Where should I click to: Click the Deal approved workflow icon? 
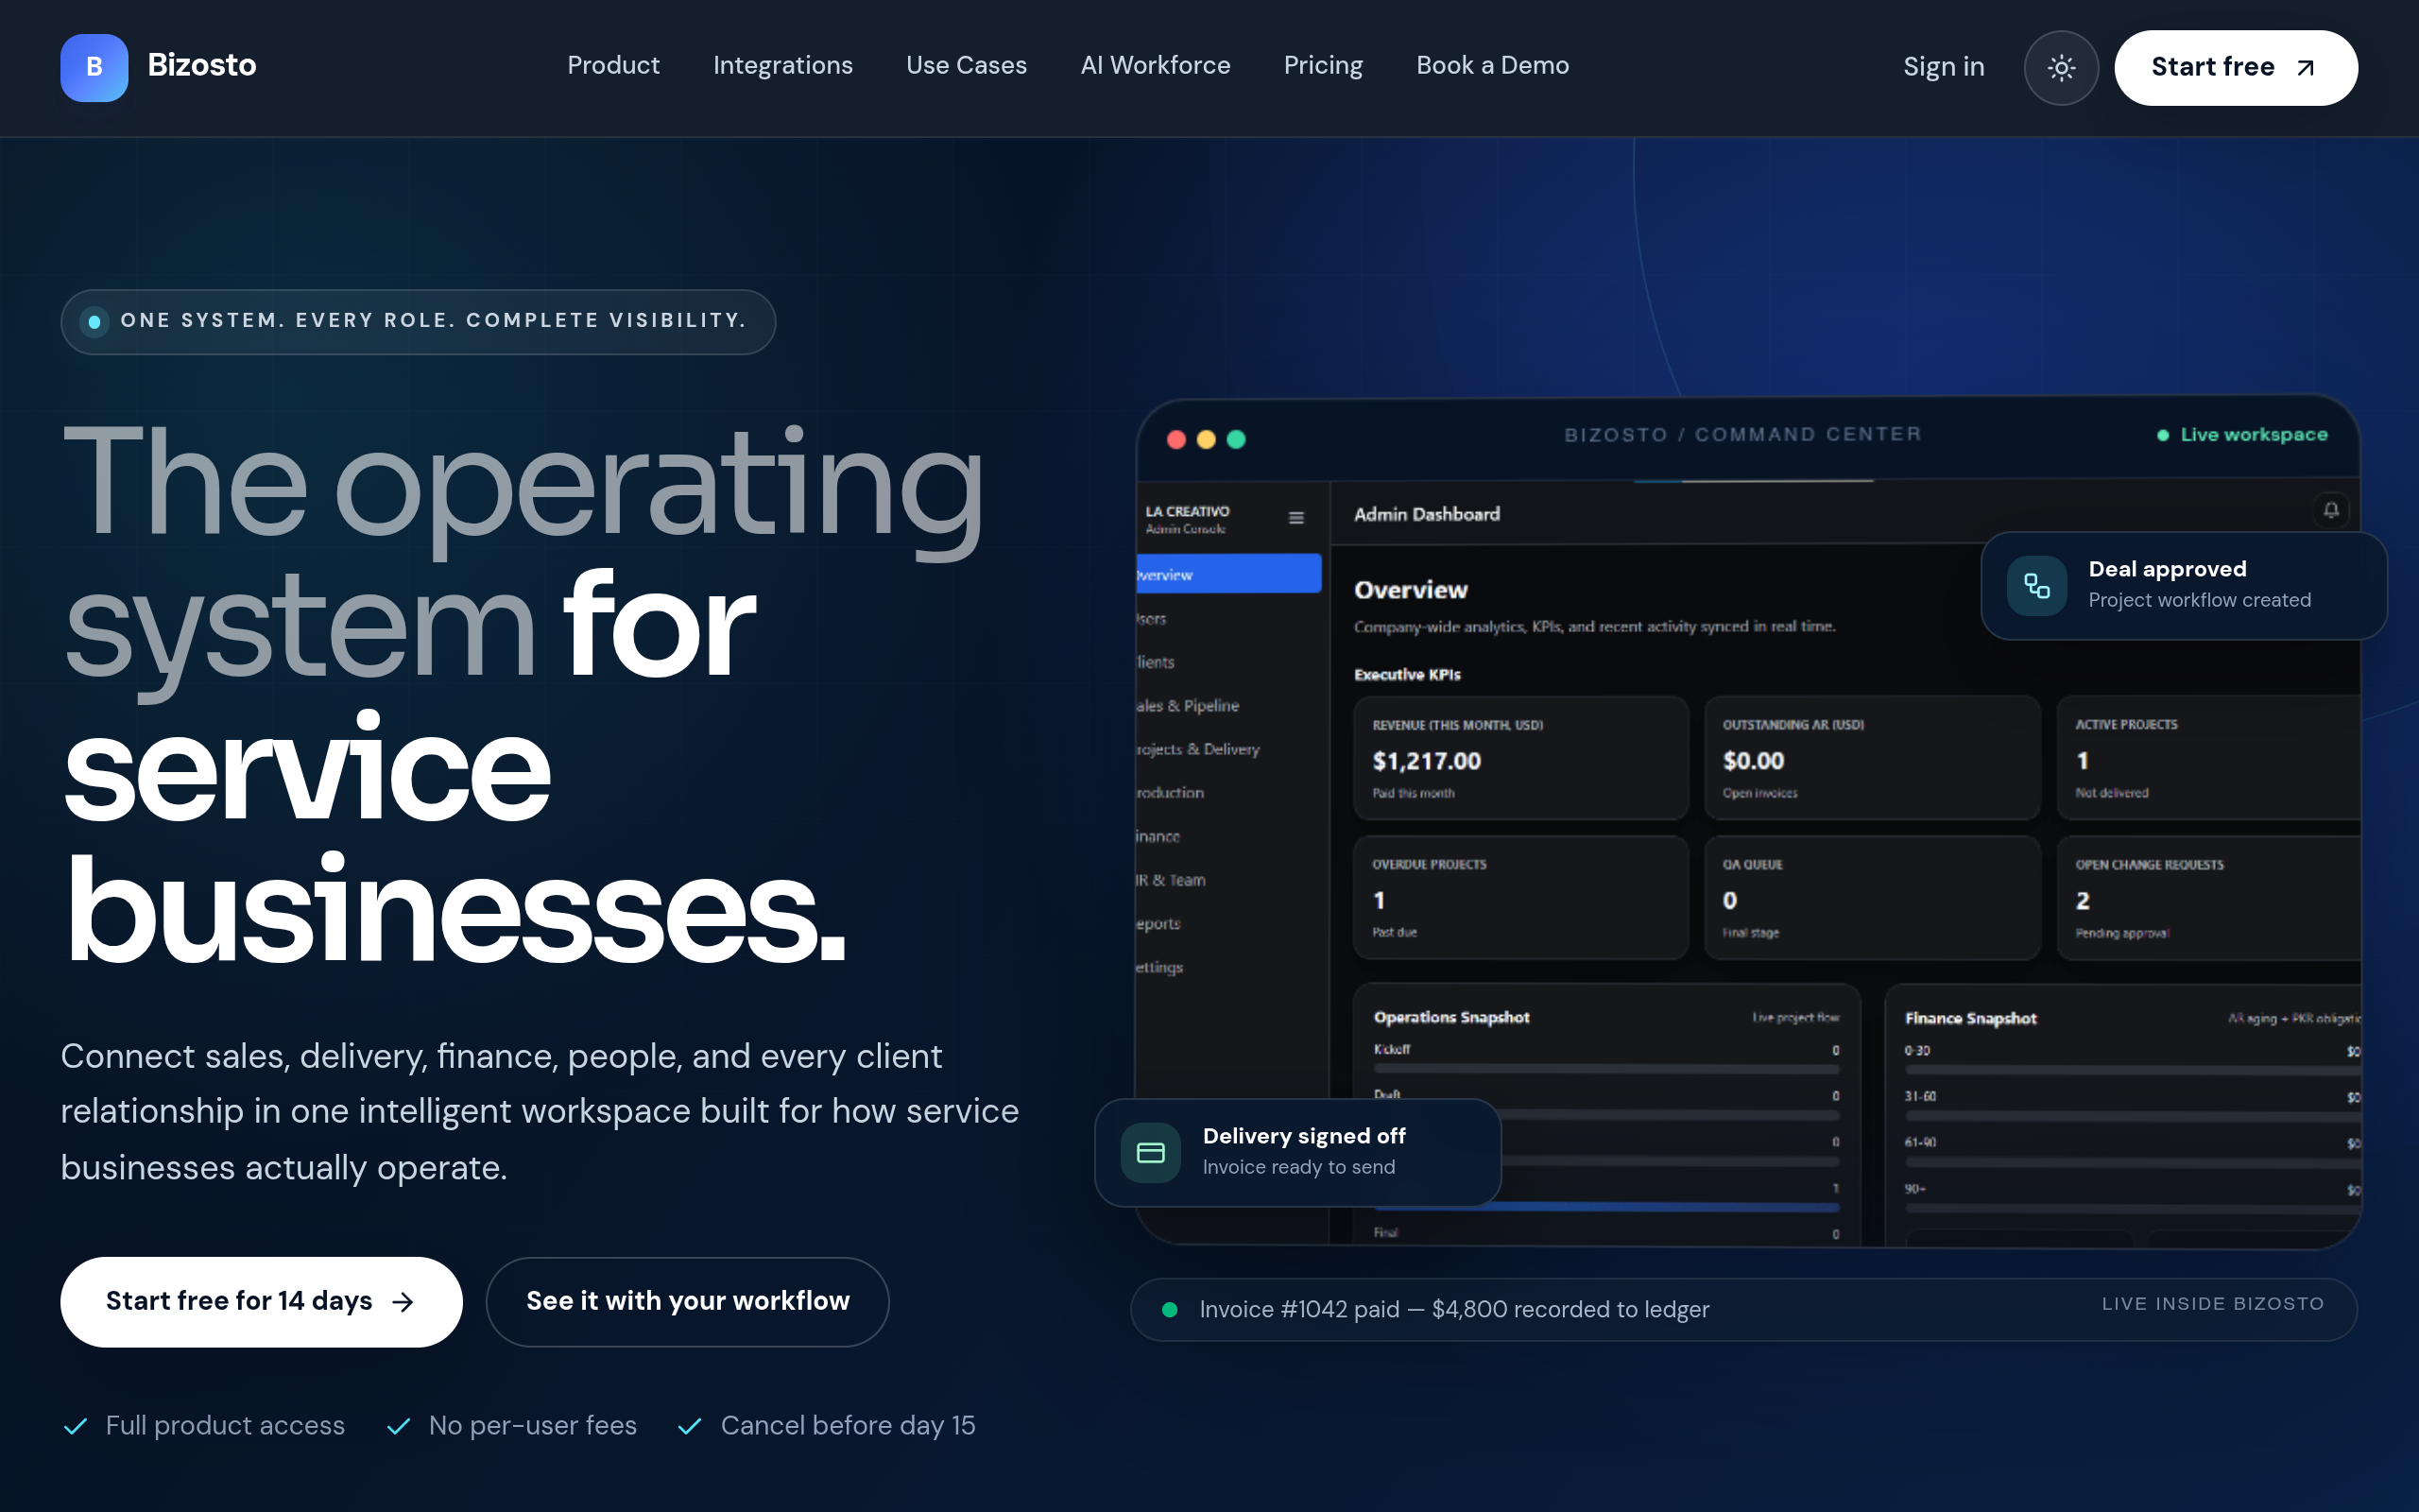click(x=2037, y=585)
